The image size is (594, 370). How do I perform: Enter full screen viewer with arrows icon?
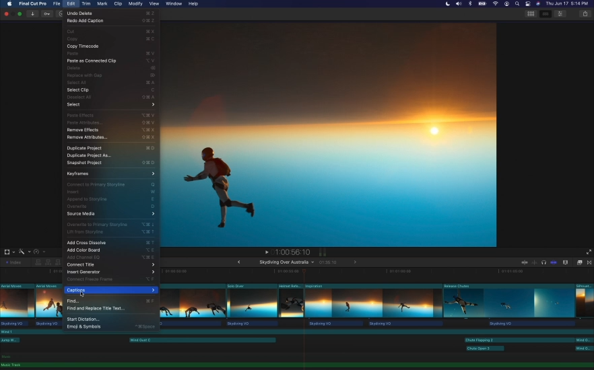[589, 252]
